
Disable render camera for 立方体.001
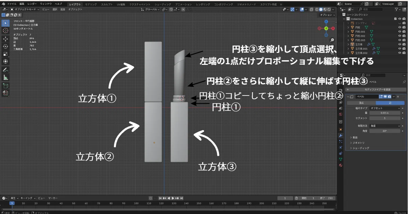(x=404, y=49)
